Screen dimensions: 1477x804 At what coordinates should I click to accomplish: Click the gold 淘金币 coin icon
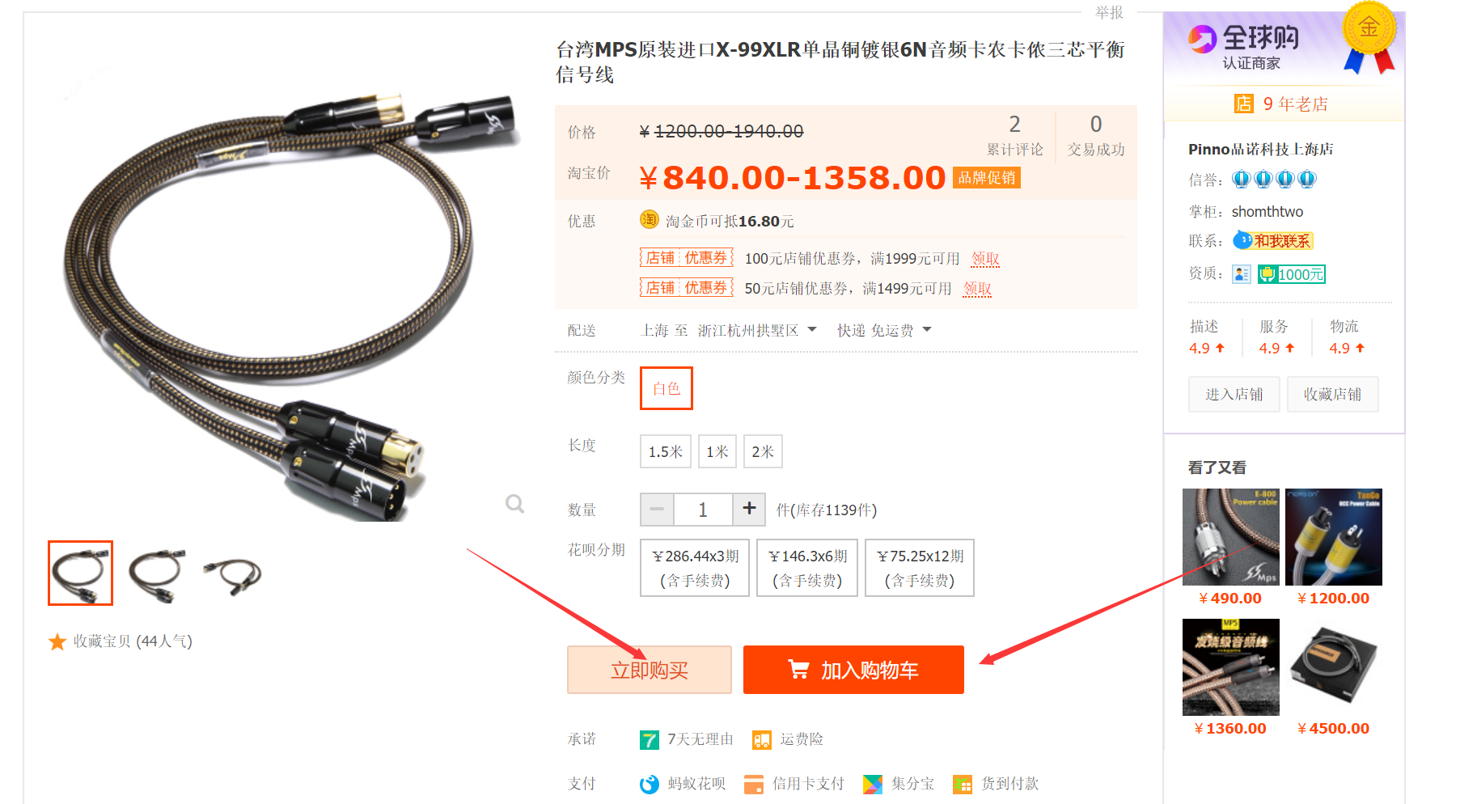649,219
